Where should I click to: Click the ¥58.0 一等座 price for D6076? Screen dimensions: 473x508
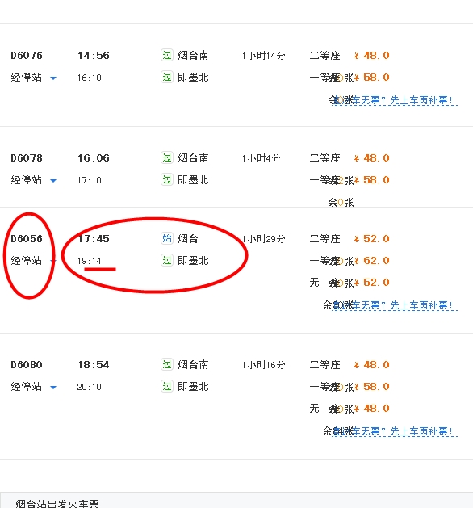pyautogui.click(x=371, y=78)
